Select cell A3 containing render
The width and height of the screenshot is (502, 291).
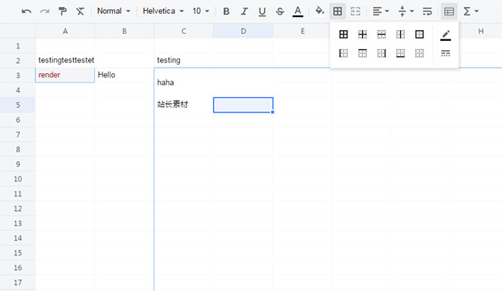tap(65, 75)
